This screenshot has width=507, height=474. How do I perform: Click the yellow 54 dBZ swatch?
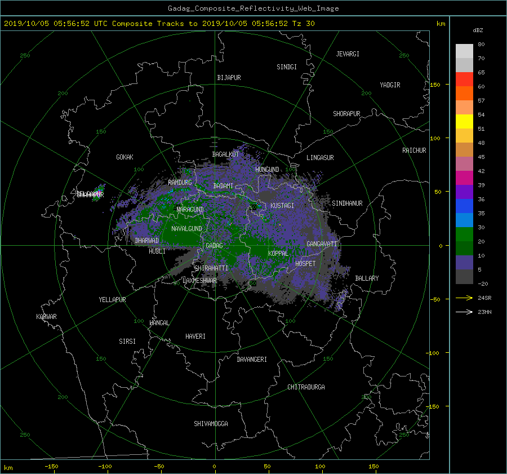pos(464,121)
